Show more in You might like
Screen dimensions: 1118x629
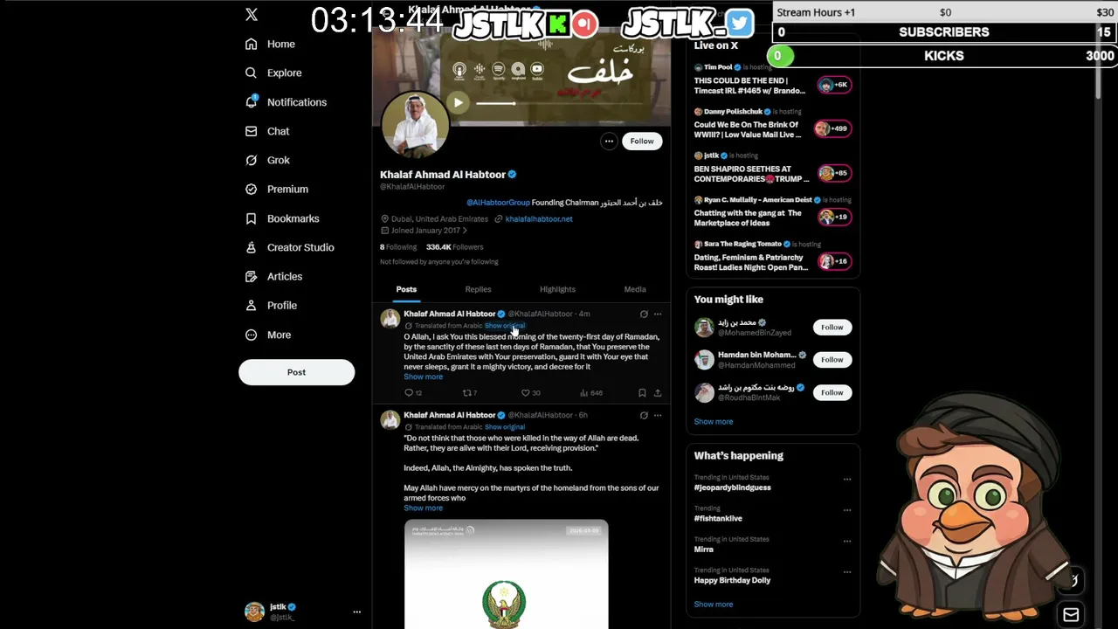714,422
